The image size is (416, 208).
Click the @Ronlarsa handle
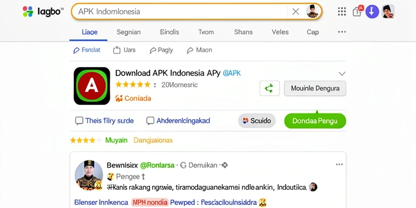coord(157,165)
